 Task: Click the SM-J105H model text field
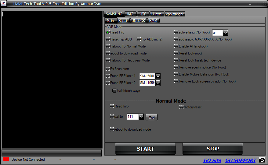point(147,83)
